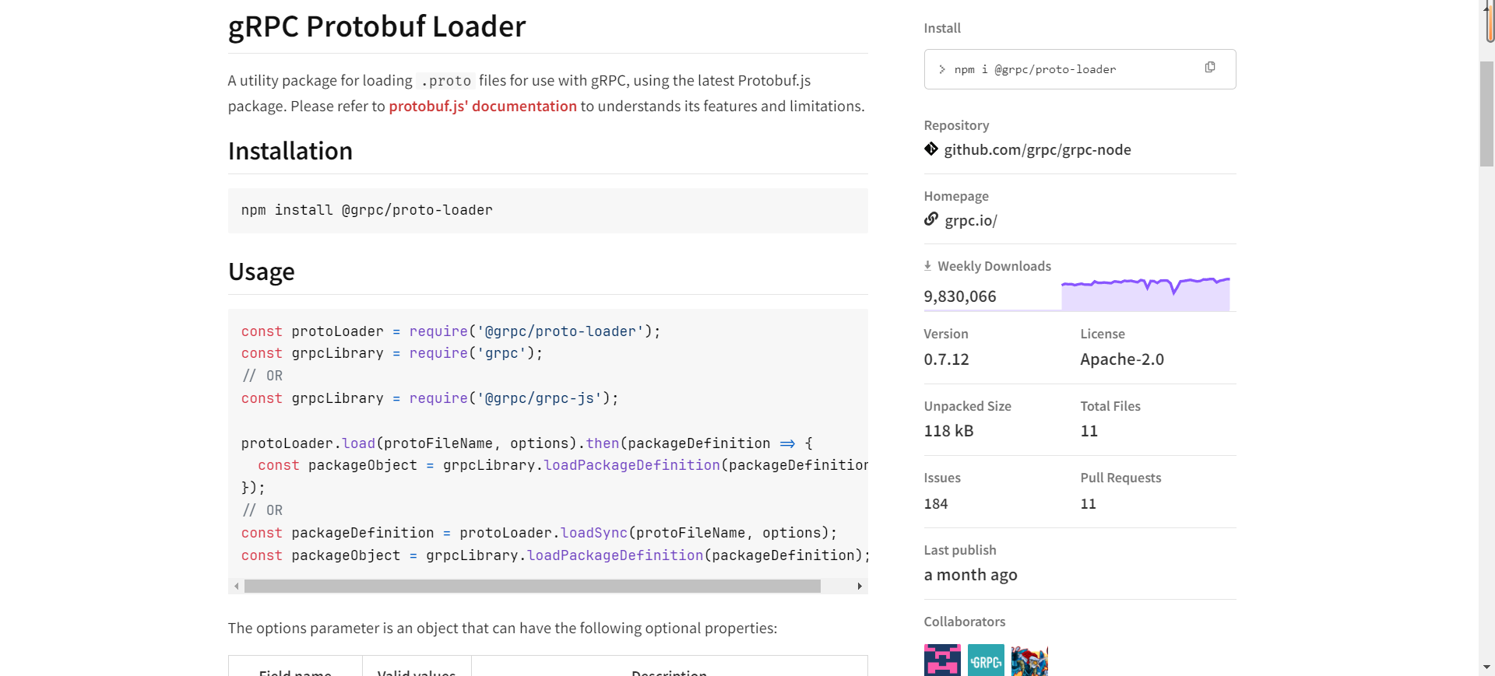
Task: Click the page's vertical scrollbar thumb
Action: [1486, 113]
